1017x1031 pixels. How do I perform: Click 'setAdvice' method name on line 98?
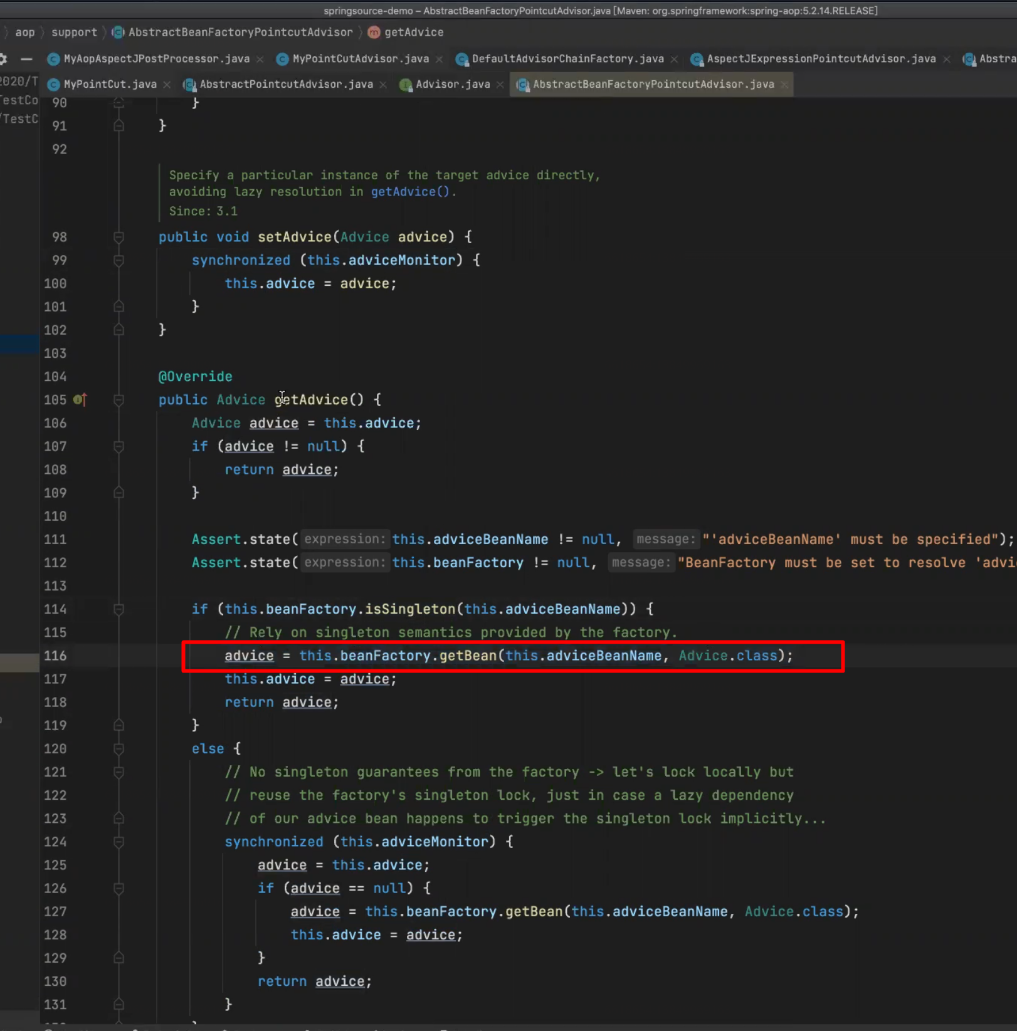click(x=295, y=237)
